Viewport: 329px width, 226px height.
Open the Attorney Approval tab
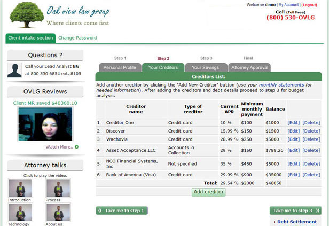click(x=250, y=67)
